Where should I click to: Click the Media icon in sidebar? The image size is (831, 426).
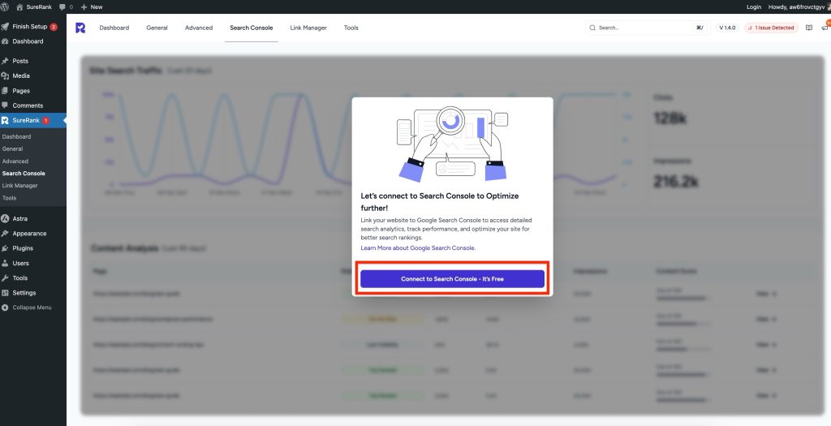point(5,75)
